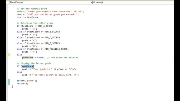Click the grade = 'D' line

[x=30, y=46]
